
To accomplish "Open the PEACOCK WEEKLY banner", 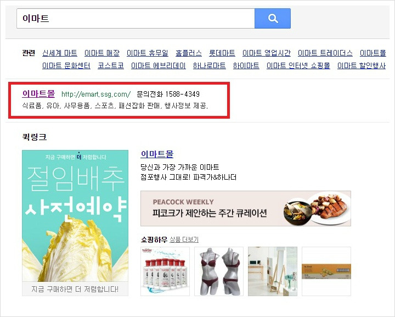I will (x=246, y=208).
